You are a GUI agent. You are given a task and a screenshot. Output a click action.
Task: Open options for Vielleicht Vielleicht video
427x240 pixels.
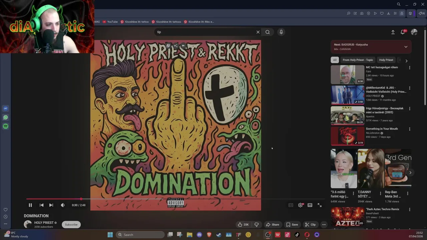point(410,88)
